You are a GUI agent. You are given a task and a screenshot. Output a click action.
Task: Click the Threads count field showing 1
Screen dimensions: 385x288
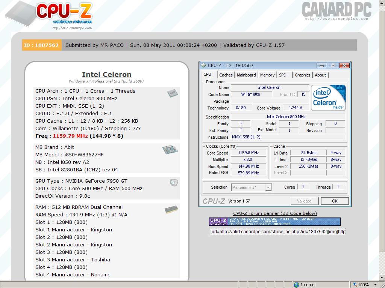338,187
